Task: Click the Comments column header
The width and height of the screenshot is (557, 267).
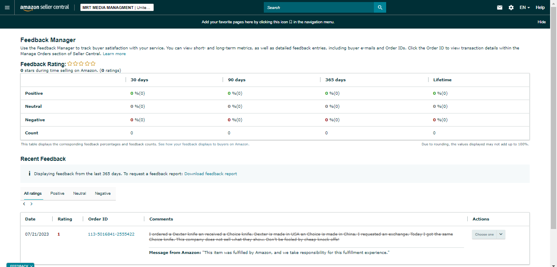Action: pos(161,219)
